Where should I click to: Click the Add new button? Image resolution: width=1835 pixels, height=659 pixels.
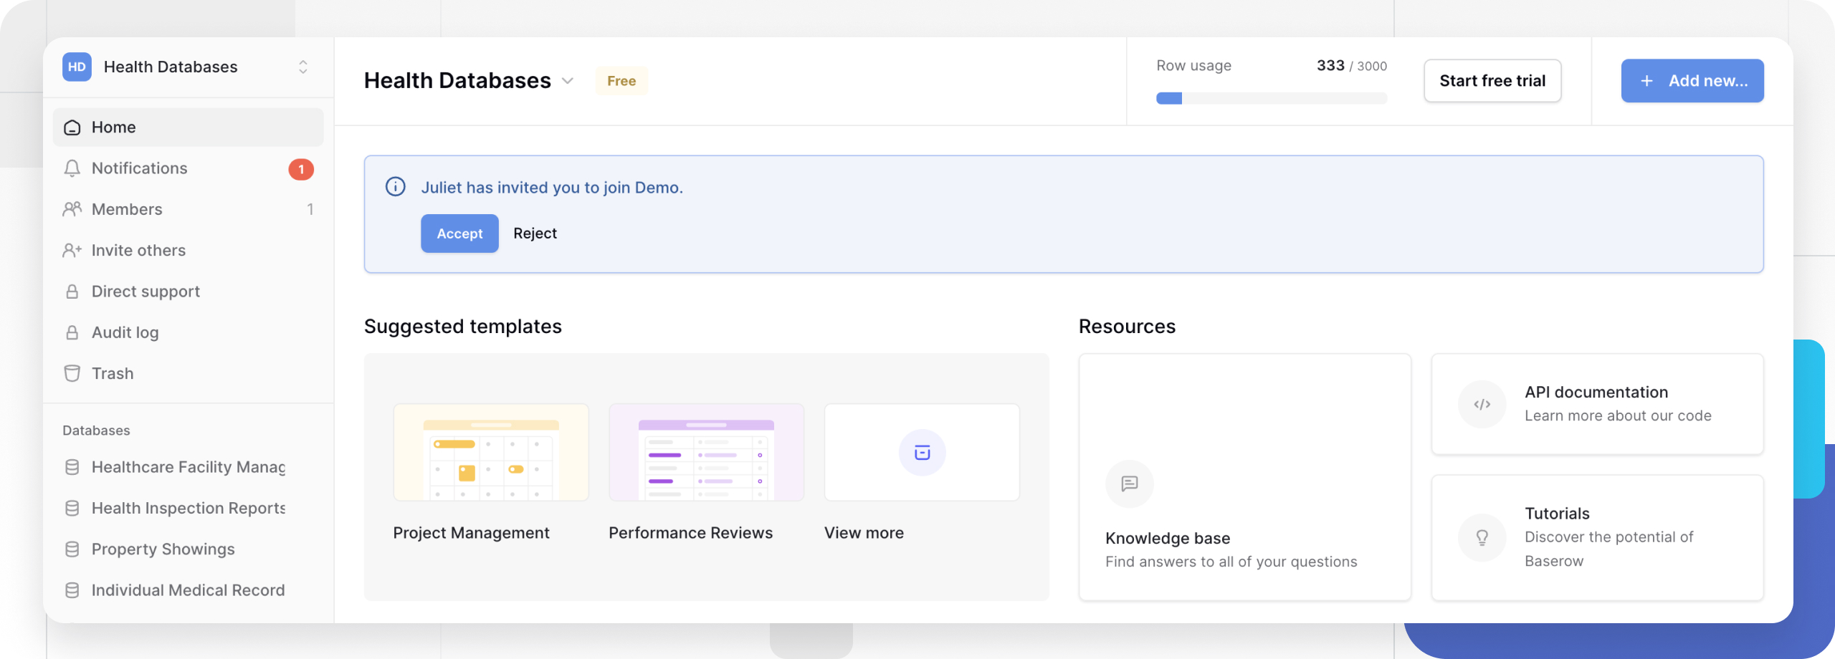[1692, 80]
